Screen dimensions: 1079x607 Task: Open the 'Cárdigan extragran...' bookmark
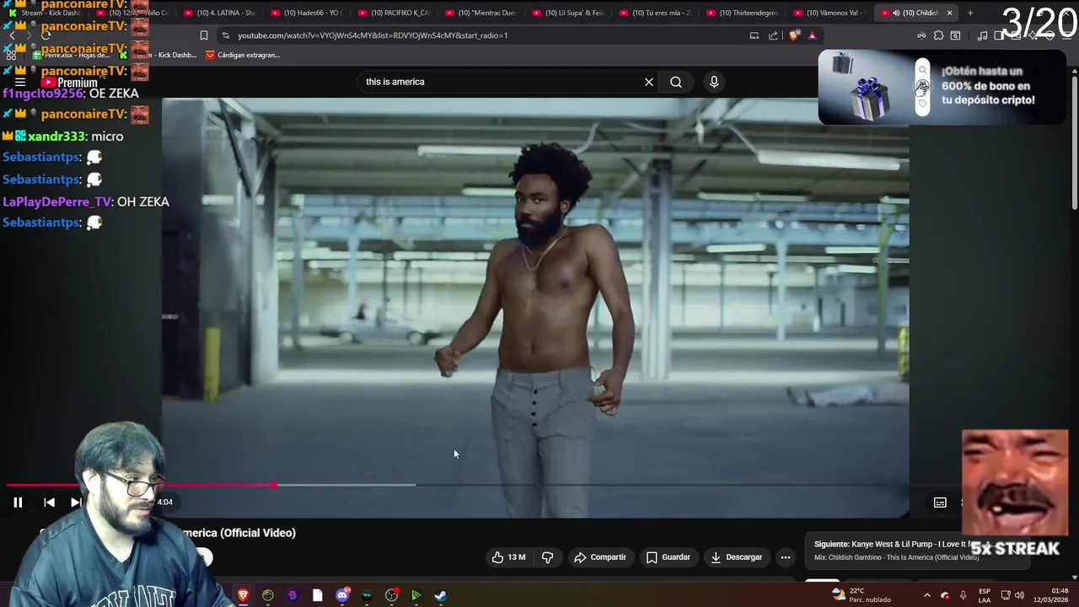tap(243, 55)
